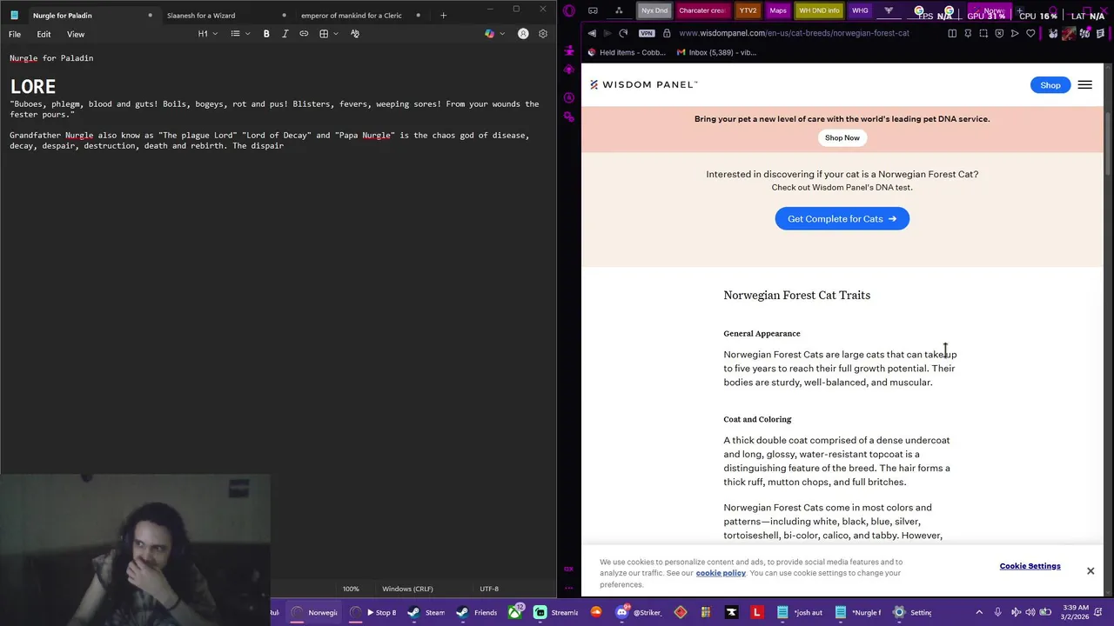Click the Wisdom Panel logo

(x=644, y=84)
